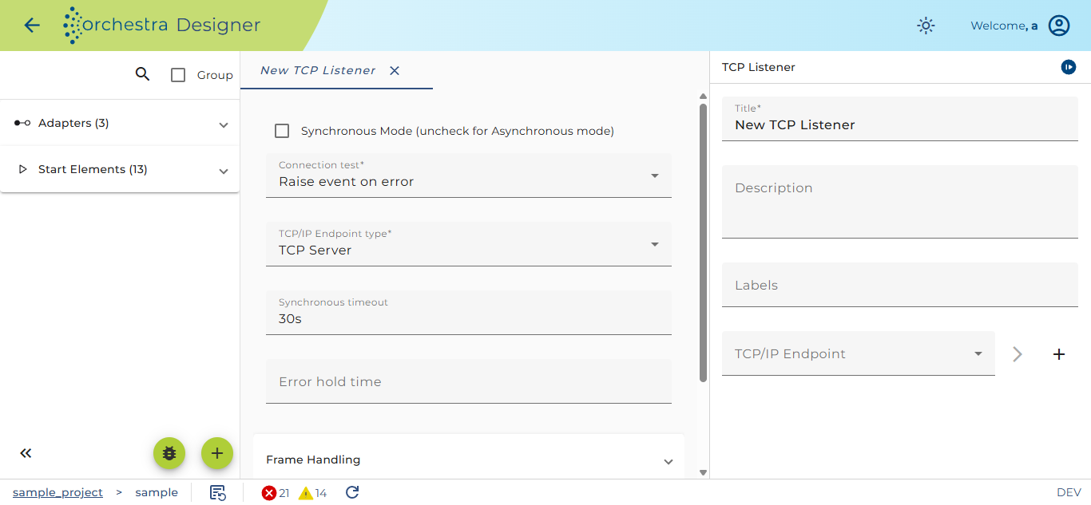1091x505 pixels.
Task: Click the DEV environment label
Action: tap(1069, 492)
